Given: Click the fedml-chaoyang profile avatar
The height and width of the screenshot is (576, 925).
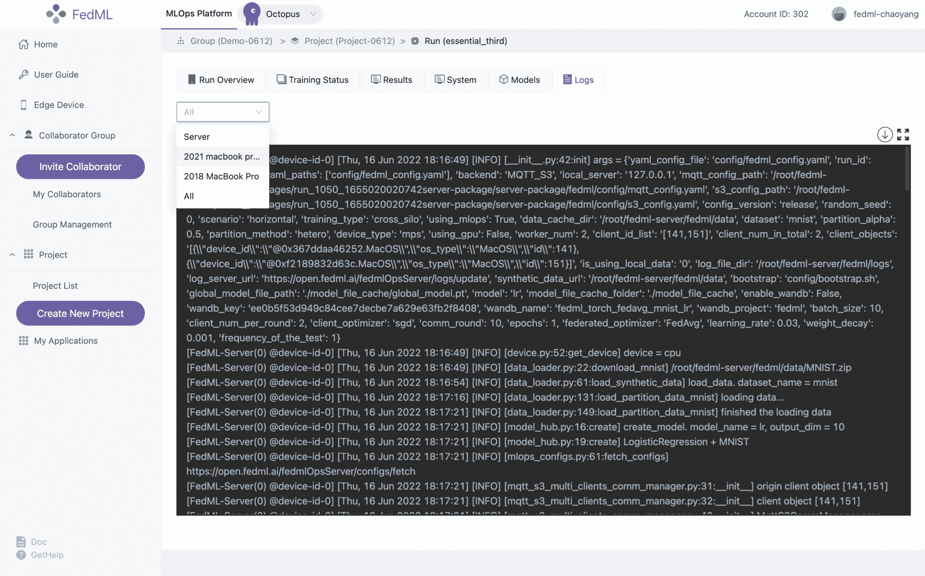Looking at the screenshot, I should [x=839, y=14].
